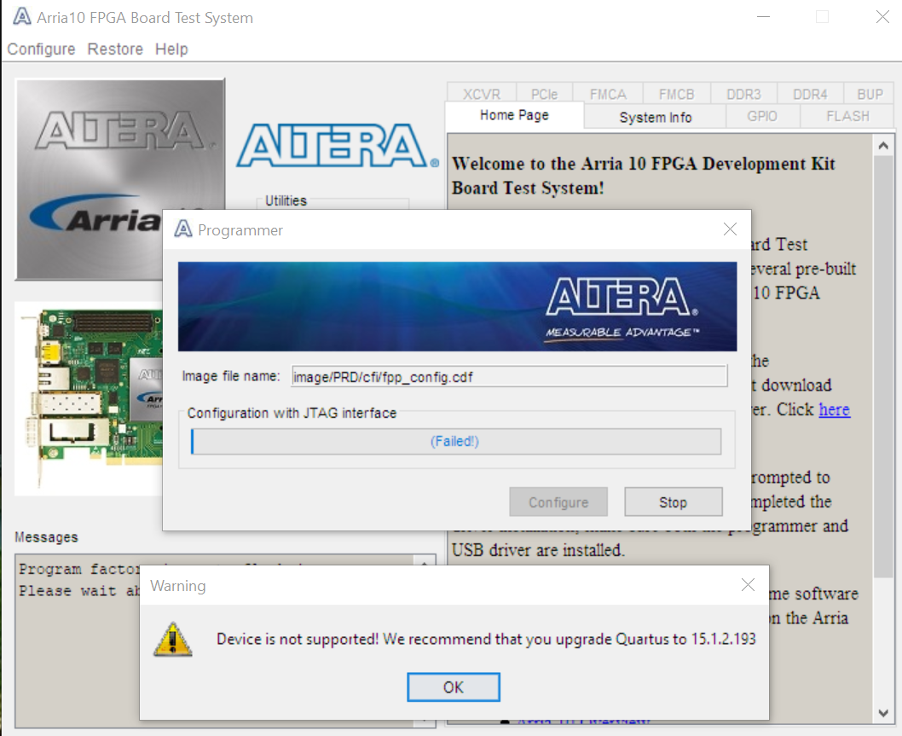This screenshot has height=736, width=902.
Task: Click the Image file name field
Action: (x=509, y=376)
